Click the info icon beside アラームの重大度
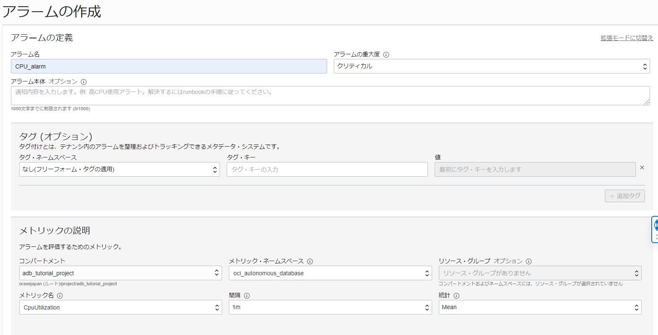Screen dimensions: 658x335 click(x=386, y=55)
